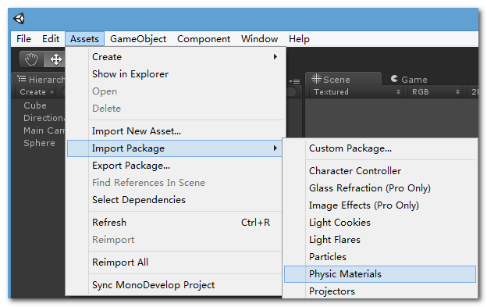
Task: Switch to the Game tab
Action: 409,80
